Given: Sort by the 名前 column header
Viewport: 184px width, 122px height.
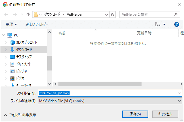Looking at the screenshot, I should [62, 33].
